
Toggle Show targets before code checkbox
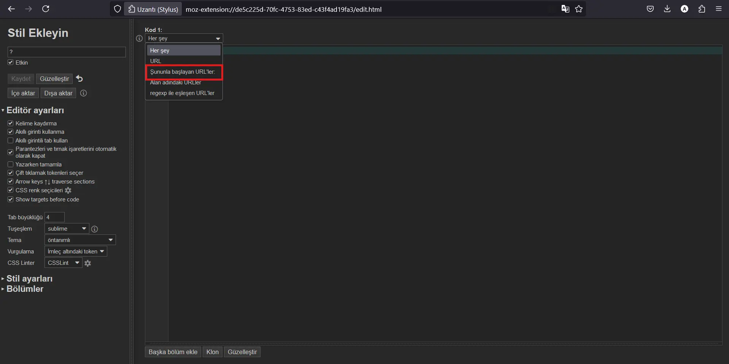coord(11,199)
